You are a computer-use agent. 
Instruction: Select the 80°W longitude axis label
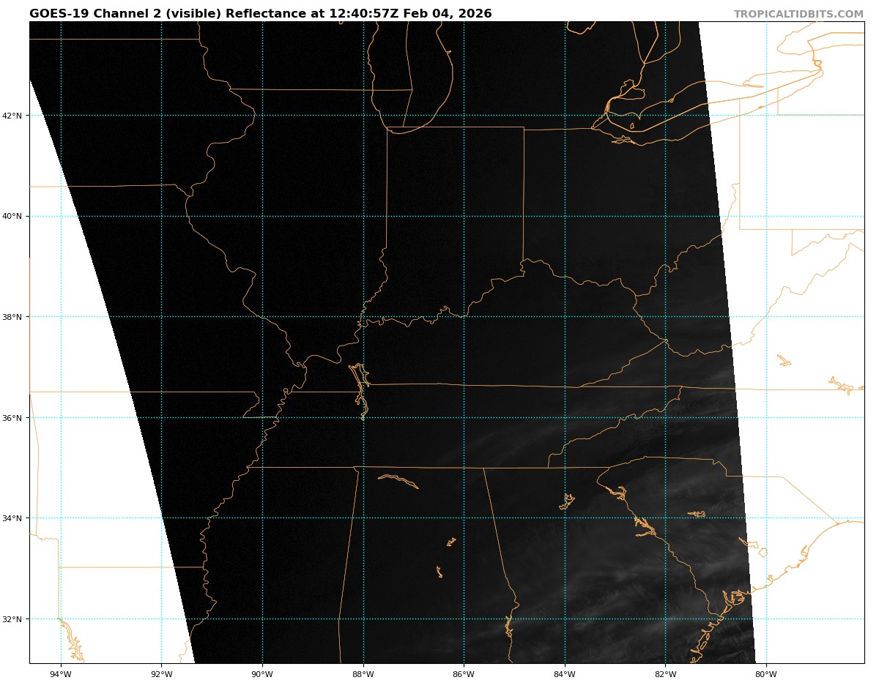tap(766, 674)
